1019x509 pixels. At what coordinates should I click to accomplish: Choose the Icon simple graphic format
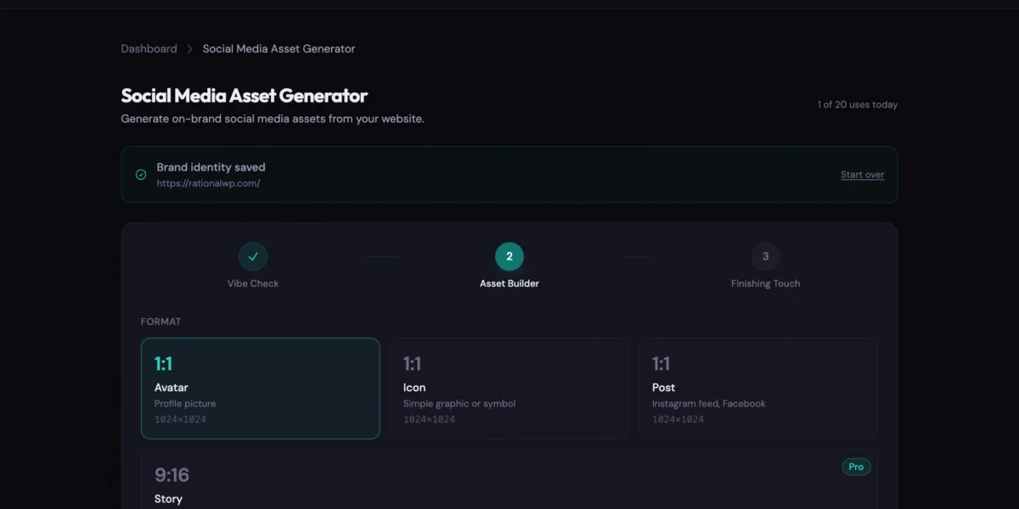509,389
